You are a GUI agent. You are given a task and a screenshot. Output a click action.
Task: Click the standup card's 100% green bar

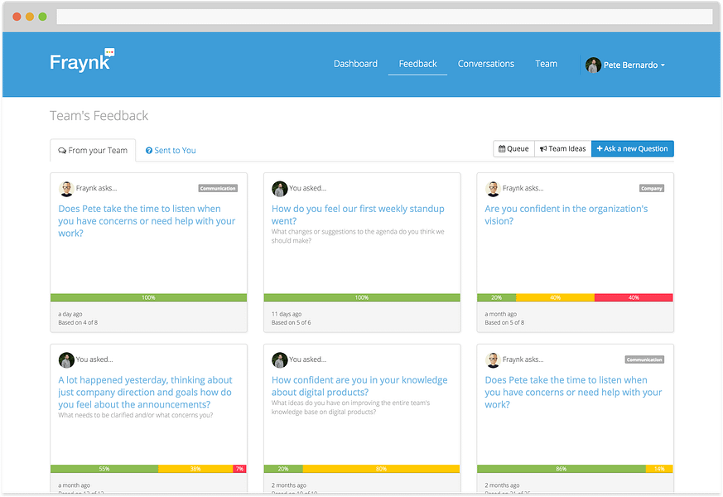click(x=362, y=298)
